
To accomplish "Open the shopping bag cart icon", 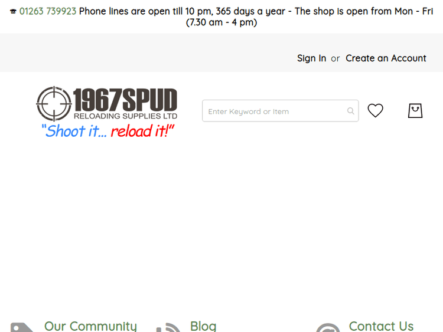I will 415,111.
